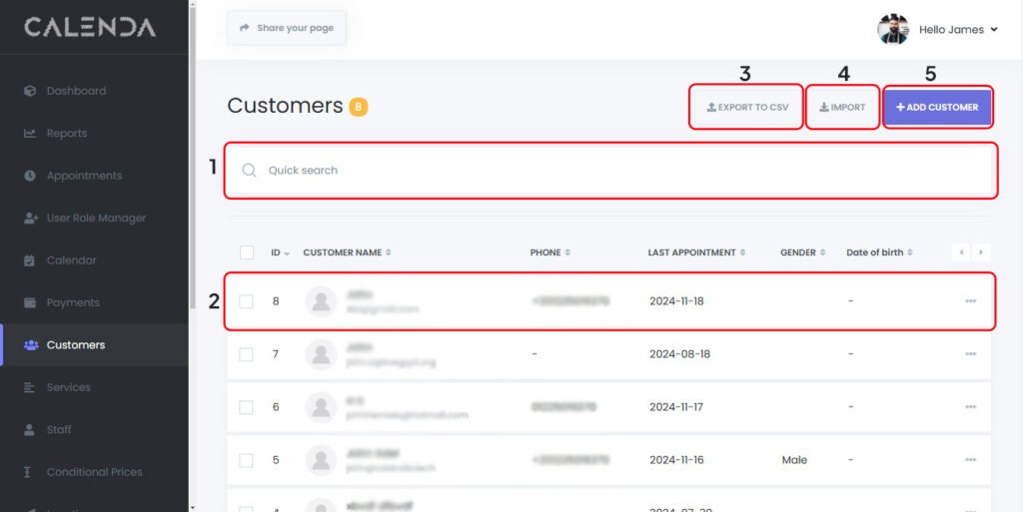
Task: Click the Reports chart icon
Action: click(29, 134)
